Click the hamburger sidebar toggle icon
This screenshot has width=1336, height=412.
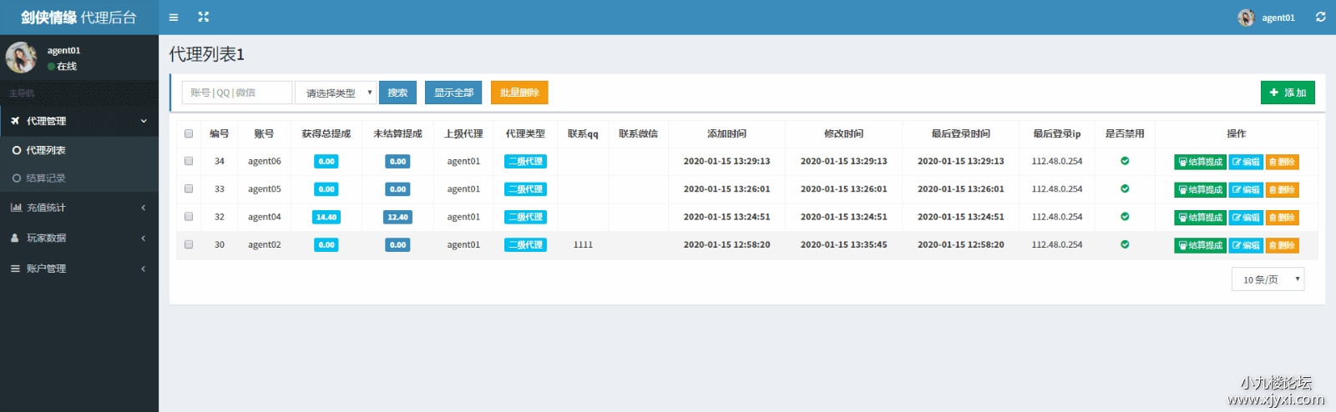[x=174, y=18]
